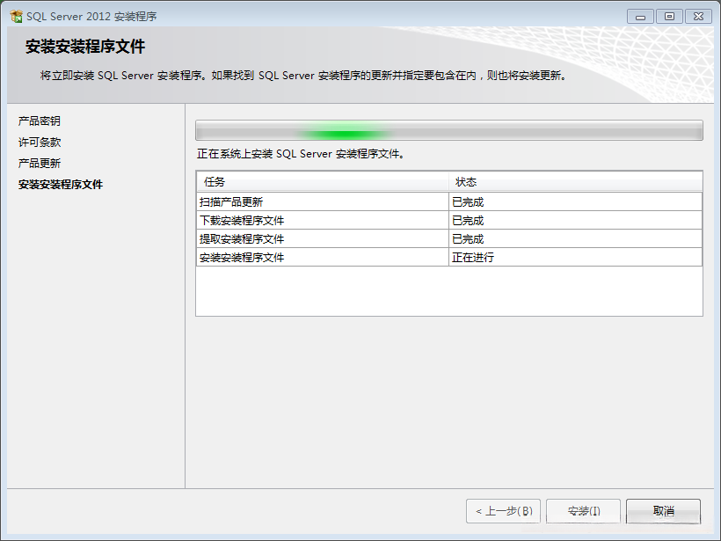721x541 pixels.
Task: Click the 安装(I) button
Action: pyautogui.click(x=583, y=511)
